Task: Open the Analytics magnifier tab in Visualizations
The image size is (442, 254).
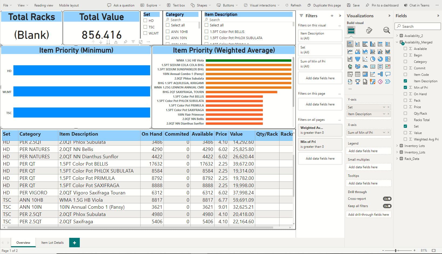Action: click(386, 30)
